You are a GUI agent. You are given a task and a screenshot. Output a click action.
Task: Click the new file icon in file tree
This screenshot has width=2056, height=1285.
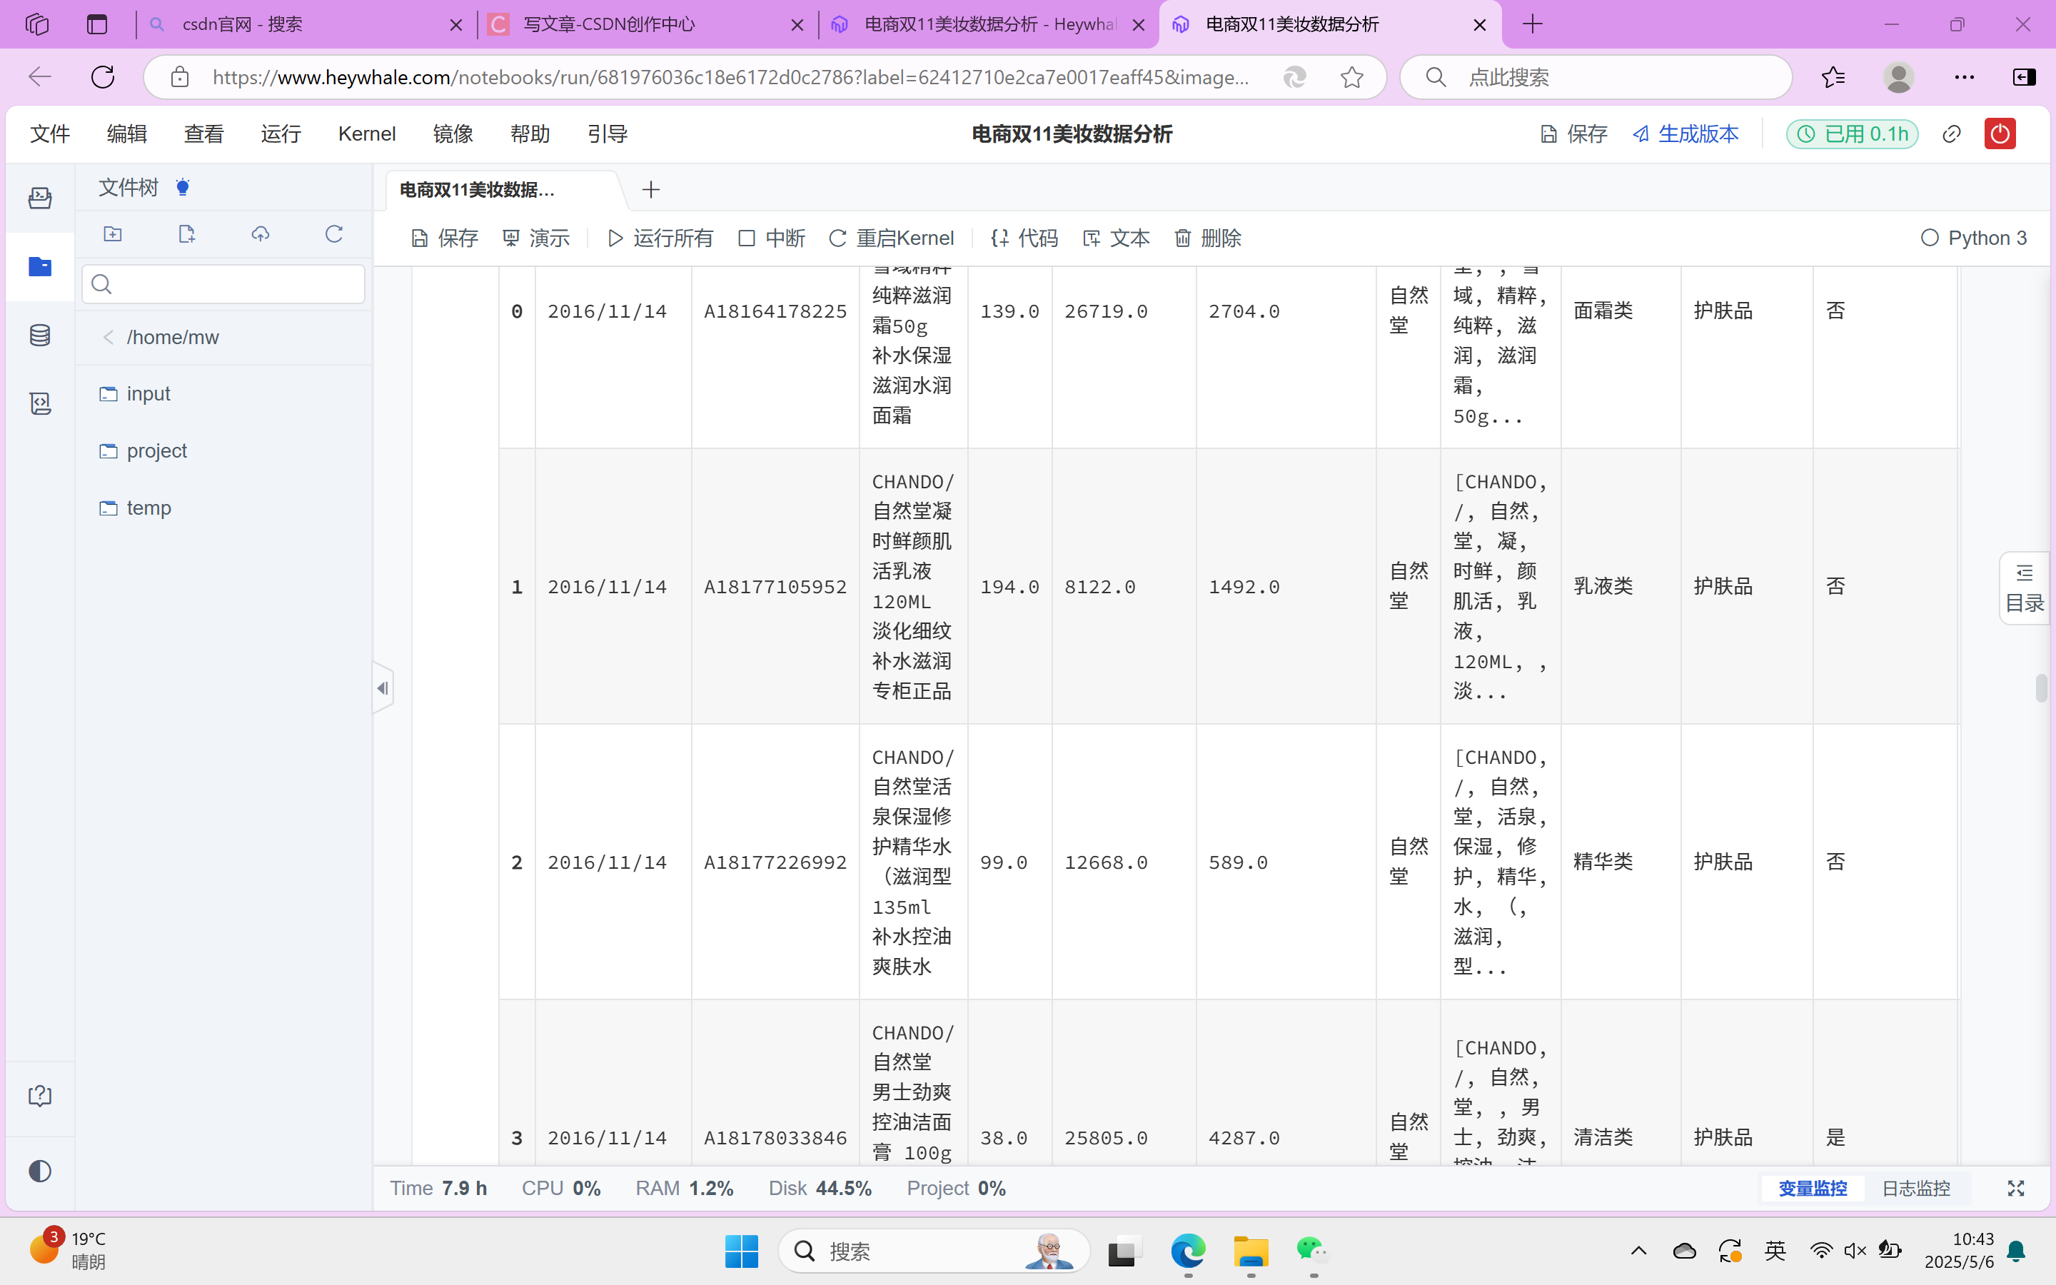tap(187, 233)
